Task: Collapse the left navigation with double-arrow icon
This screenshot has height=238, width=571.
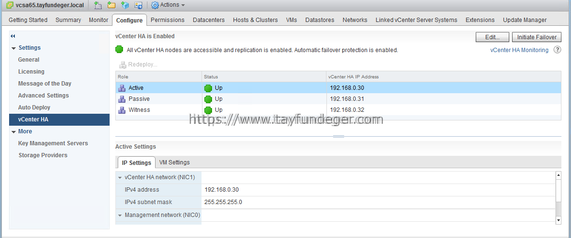Action: coord(13,36)
